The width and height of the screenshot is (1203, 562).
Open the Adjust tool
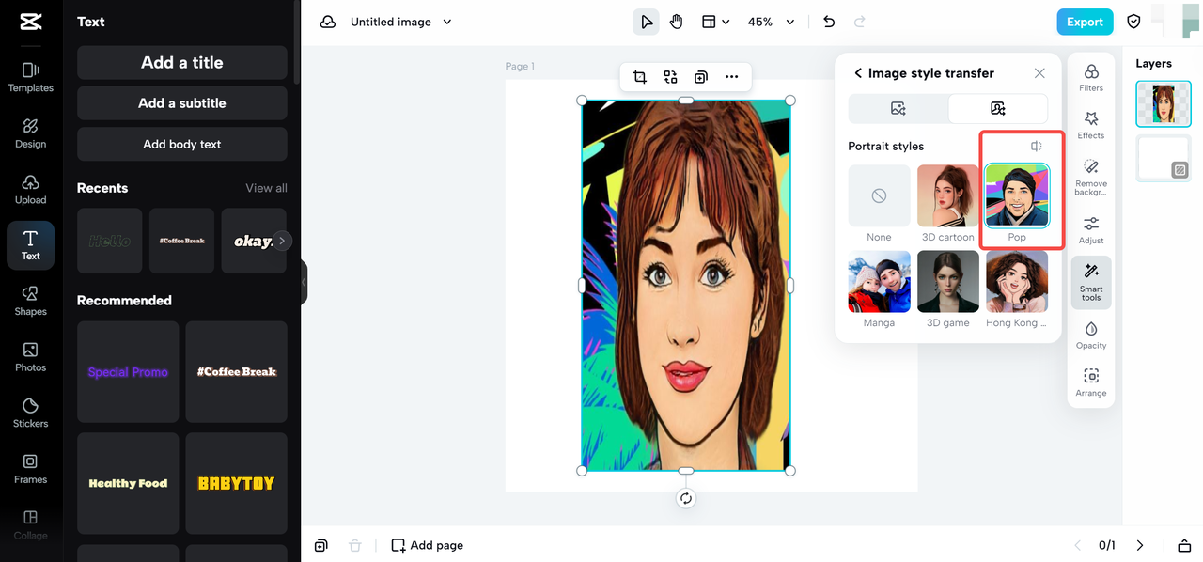(x=1091, y=229)
